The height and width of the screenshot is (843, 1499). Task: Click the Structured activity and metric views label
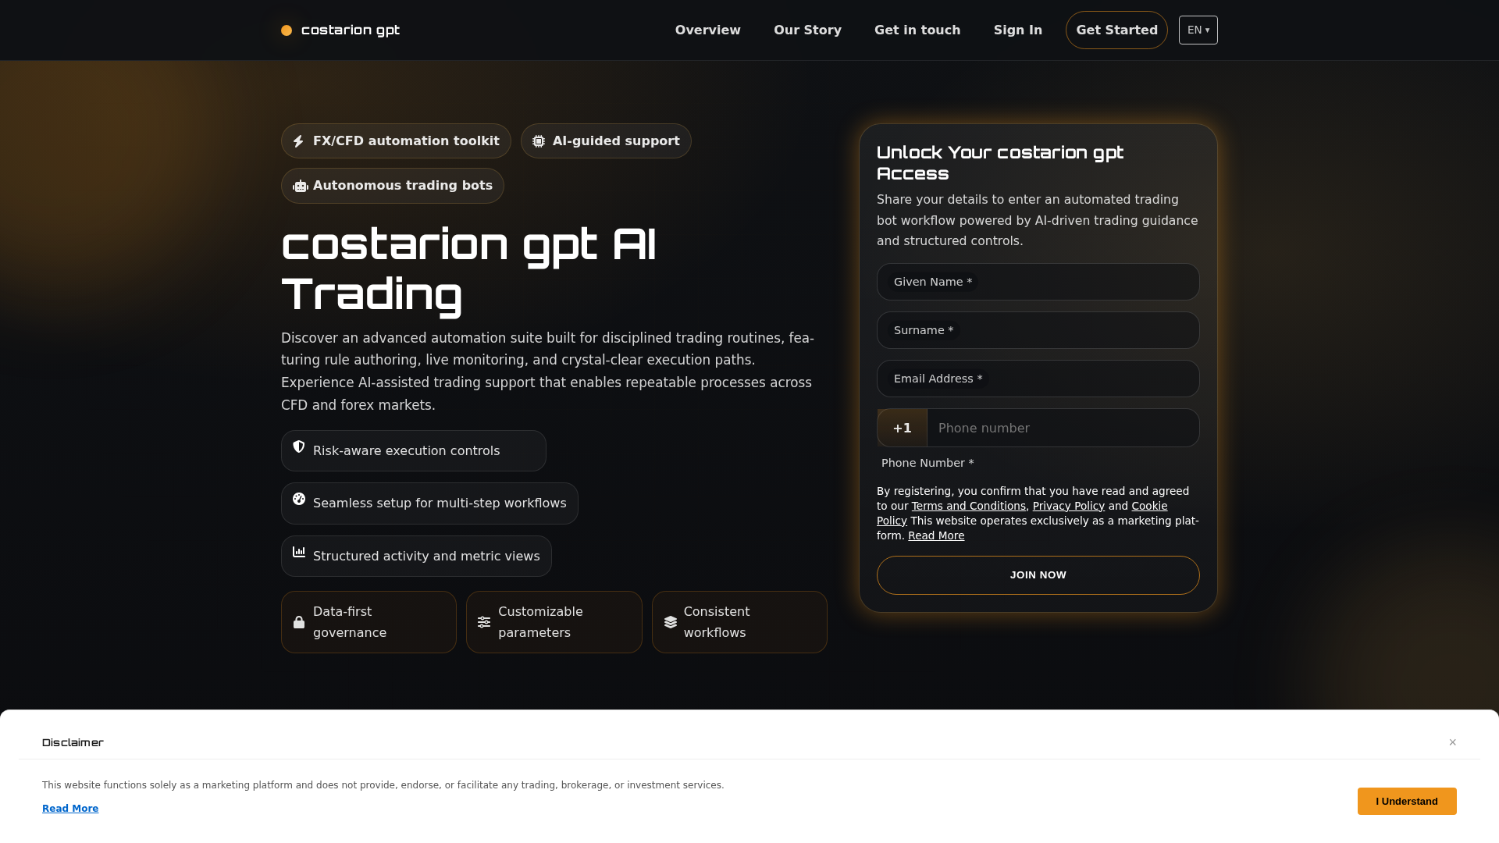coord(426,557)
